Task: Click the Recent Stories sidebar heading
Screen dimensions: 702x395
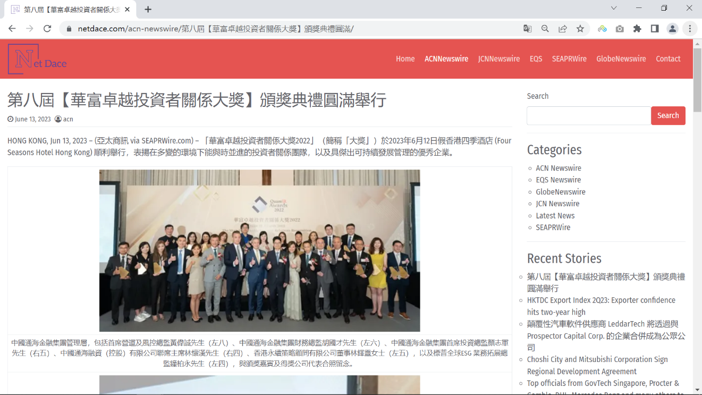Action: click(564, 258)
